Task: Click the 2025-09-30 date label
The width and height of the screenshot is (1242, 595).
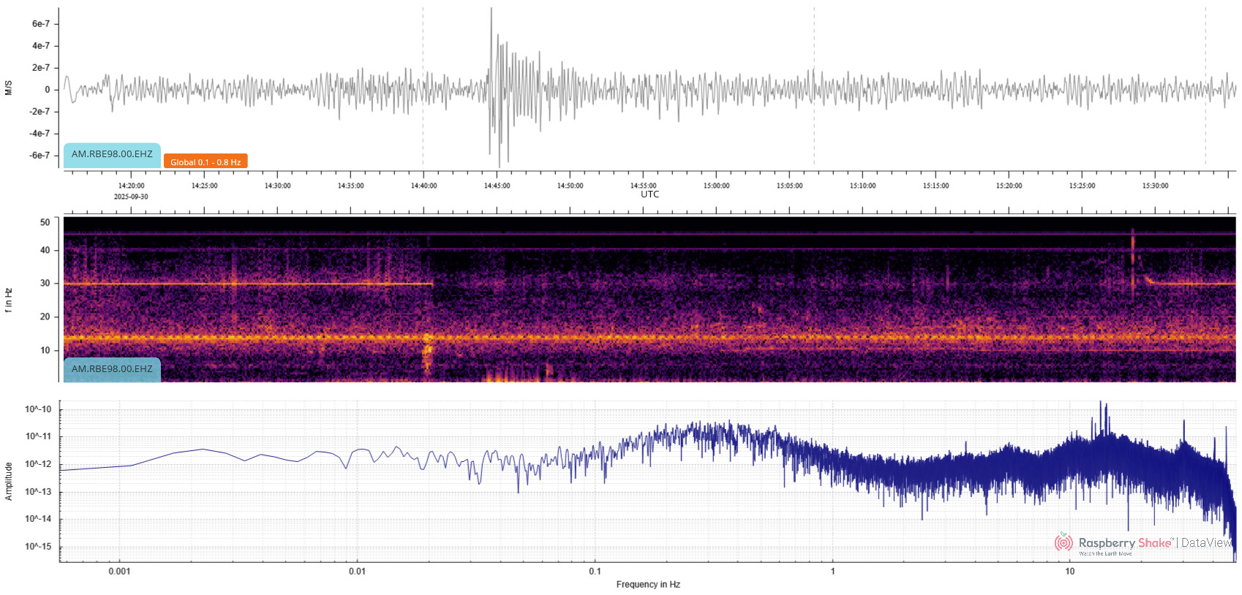Action: click(131, 197)
